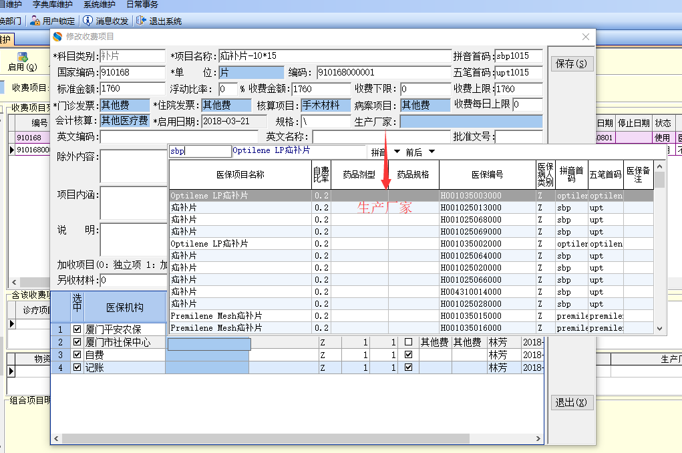Click right arrow of dialog horizontal scrollbar
This screenshot has width=682, height=453.
click(x=538, y=439)
